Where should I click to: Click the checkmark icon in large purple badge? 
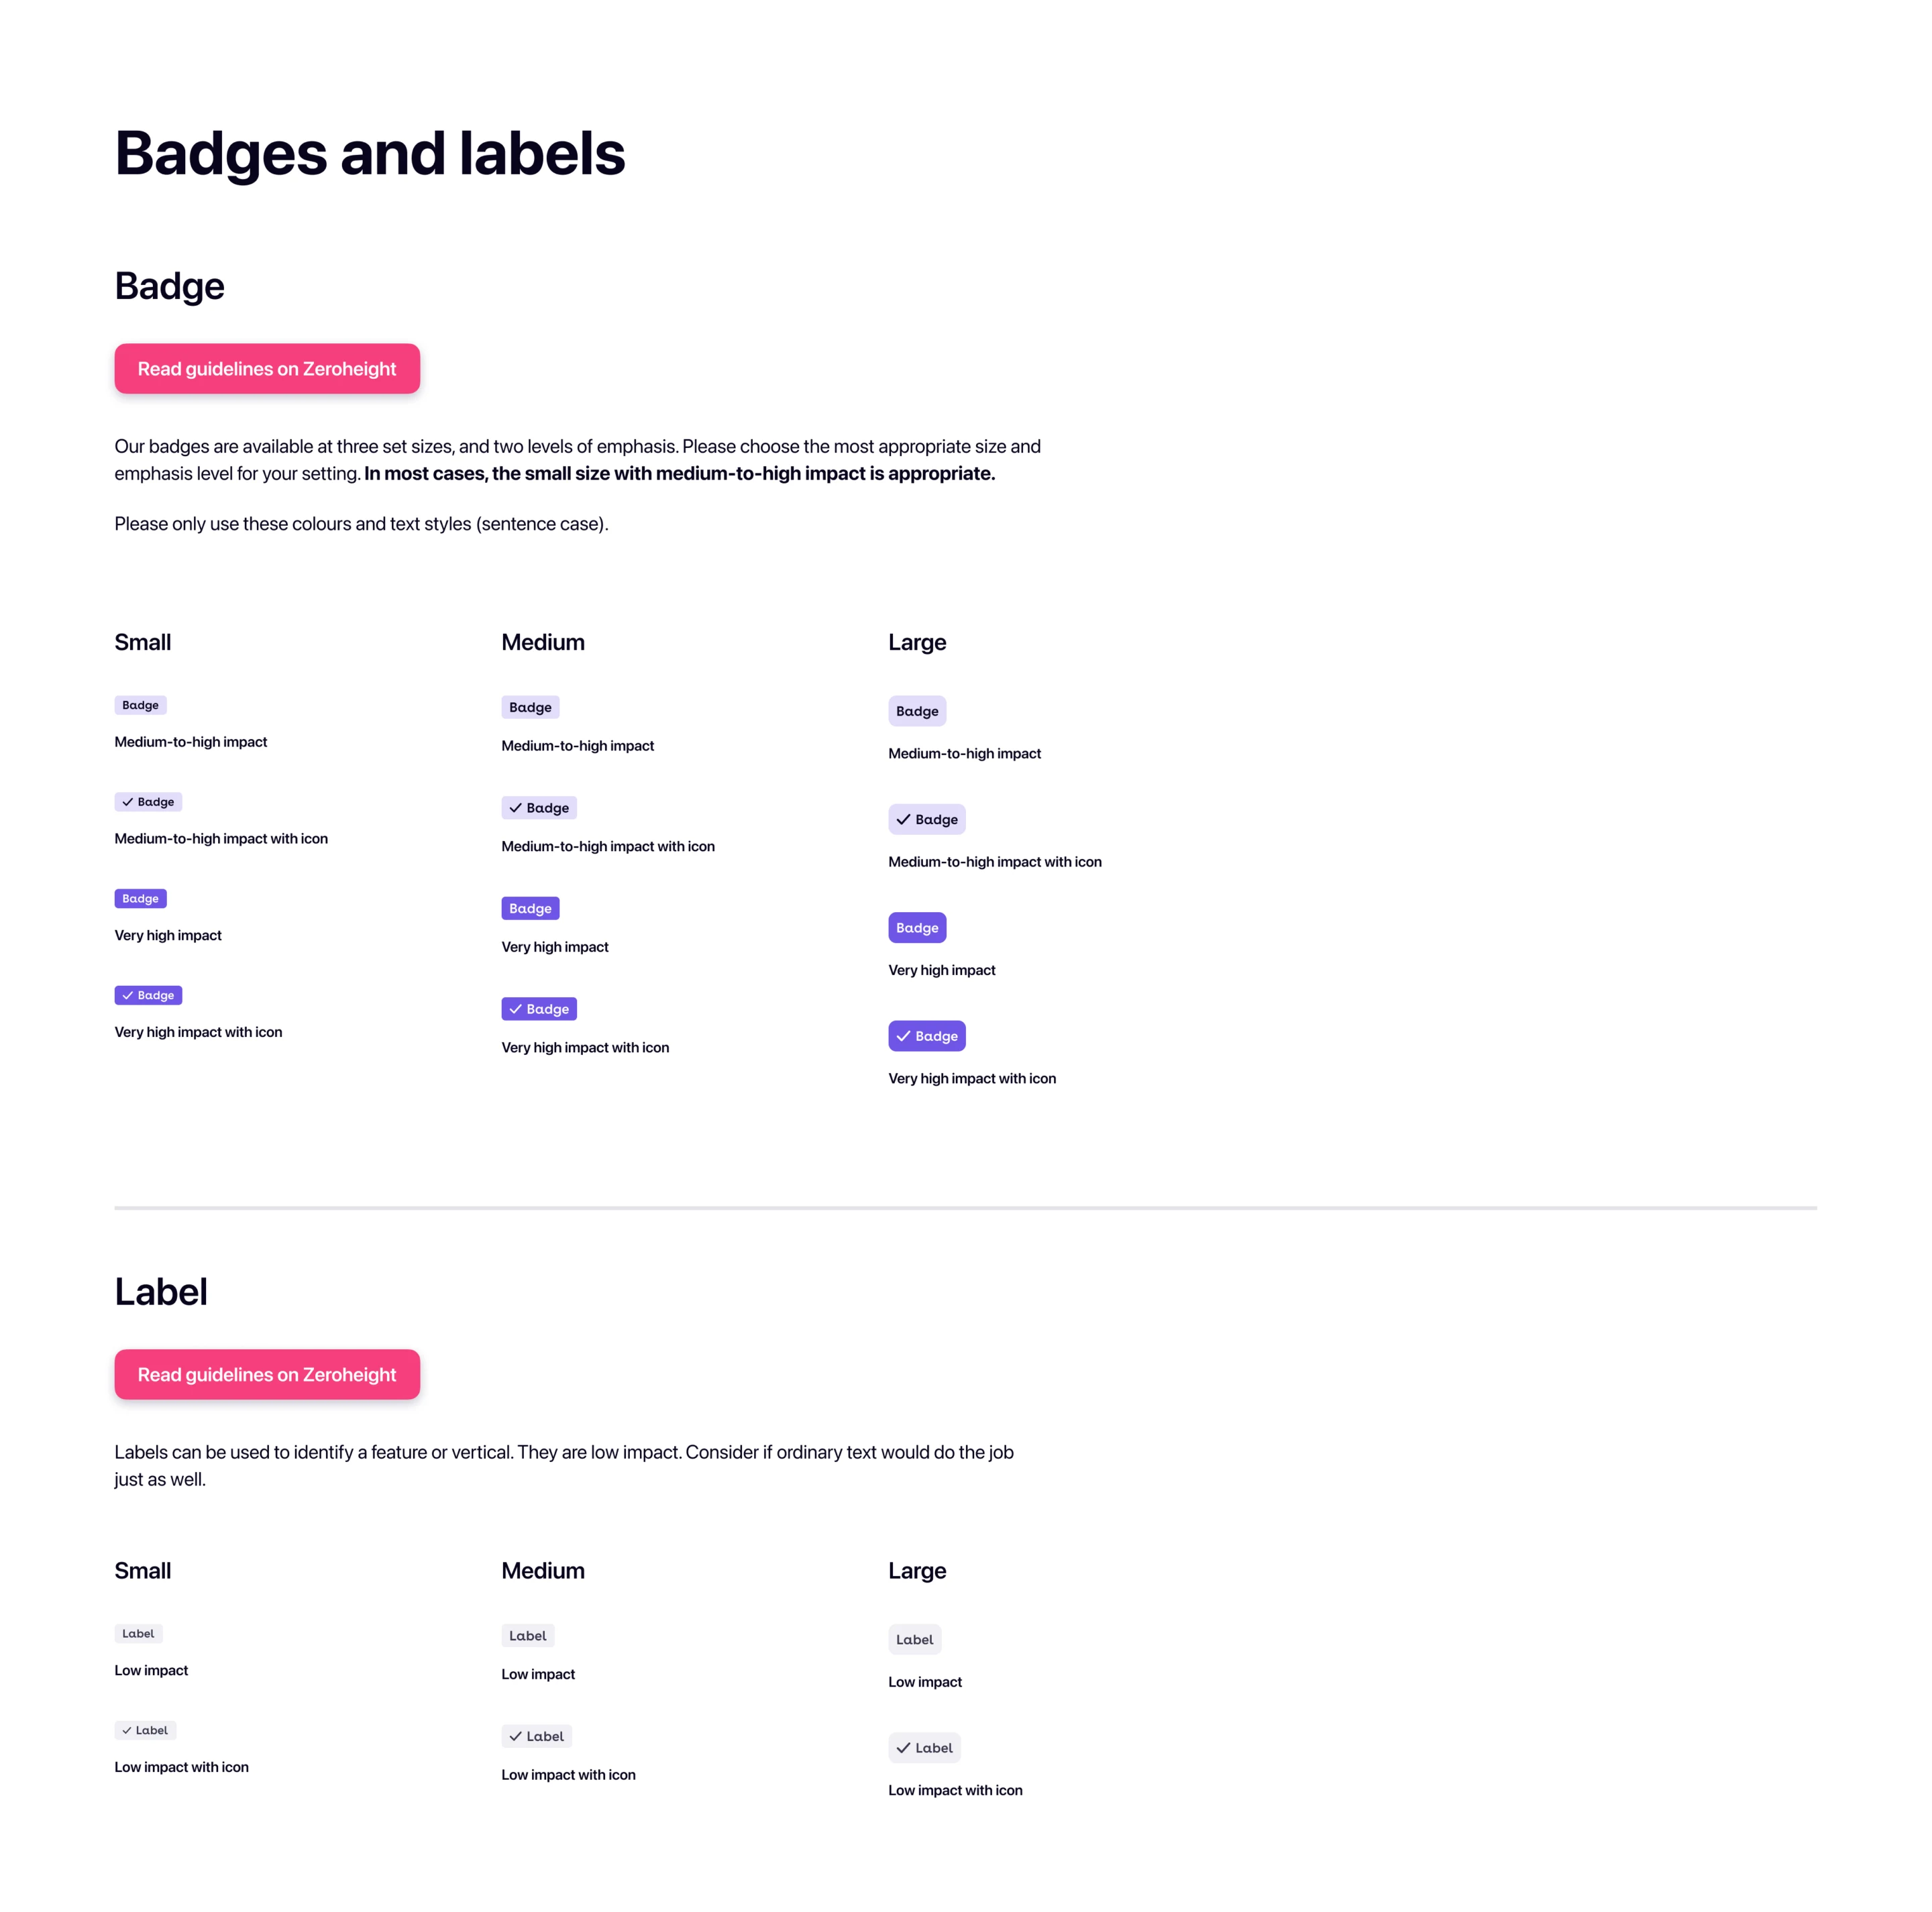tap(903, 1036)
